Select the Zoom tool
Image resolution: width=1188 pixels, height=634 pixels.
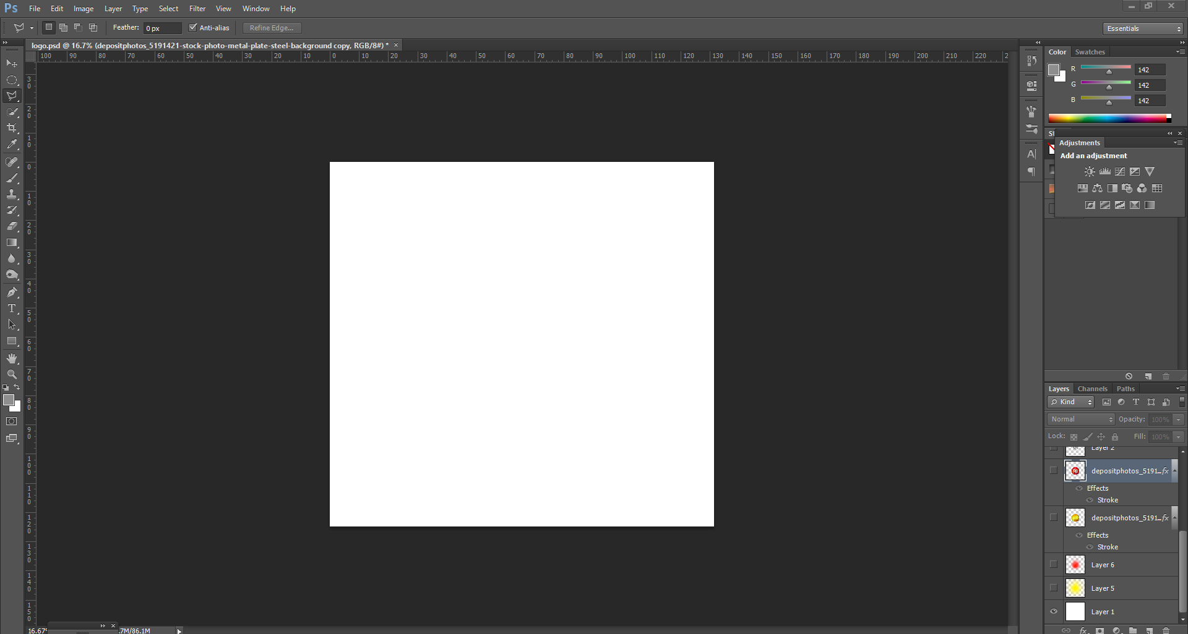12,374
